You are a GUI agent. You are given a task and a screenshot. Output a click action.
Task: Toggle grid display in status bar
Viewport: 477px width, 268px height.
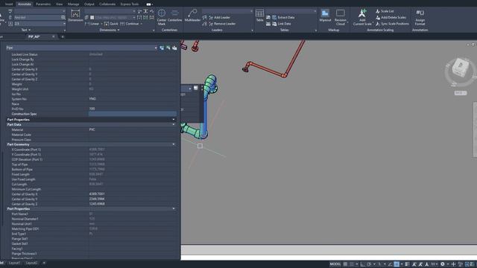click(345, 264)
